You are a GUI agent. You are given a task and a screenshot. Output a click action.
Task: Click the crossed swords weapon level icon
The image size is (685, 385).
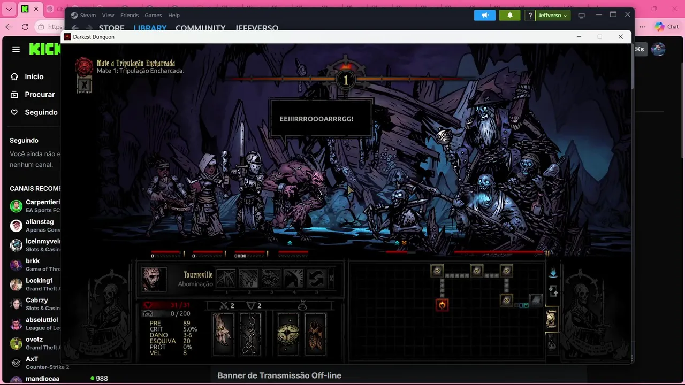[x=225, y=305]
